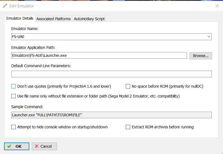223x154 pixels.
Task: Enable the "Don't use quotes" checkbox
Action: click(13, 86)
